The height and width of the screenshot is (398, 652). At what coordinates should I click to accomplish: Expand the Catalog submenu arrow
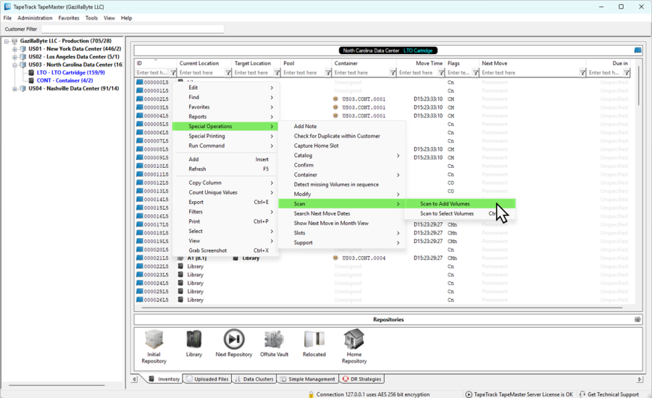tap(398, 156)
